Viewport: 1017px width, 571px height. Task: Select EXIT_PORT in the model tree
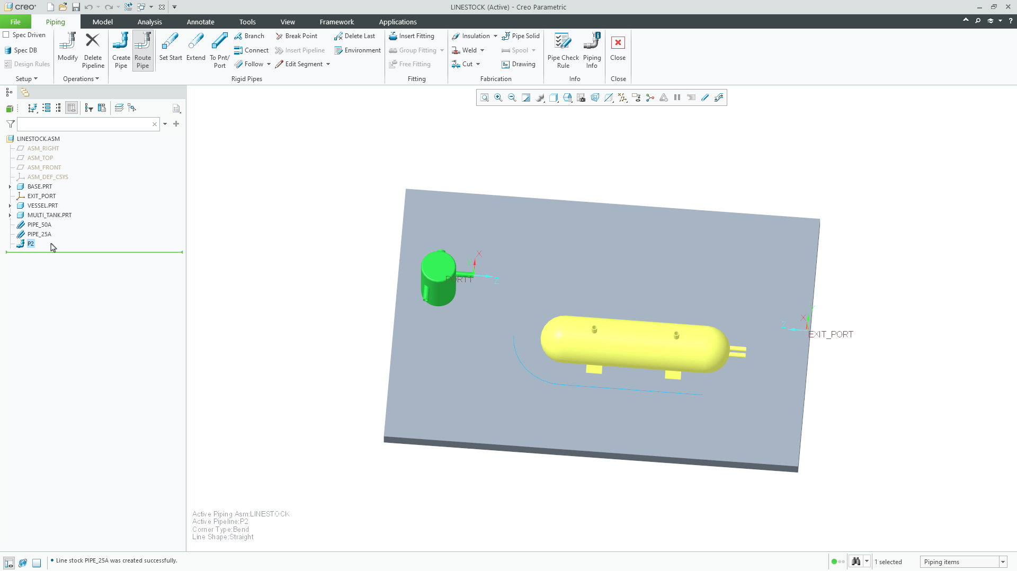tap(41, 196)
